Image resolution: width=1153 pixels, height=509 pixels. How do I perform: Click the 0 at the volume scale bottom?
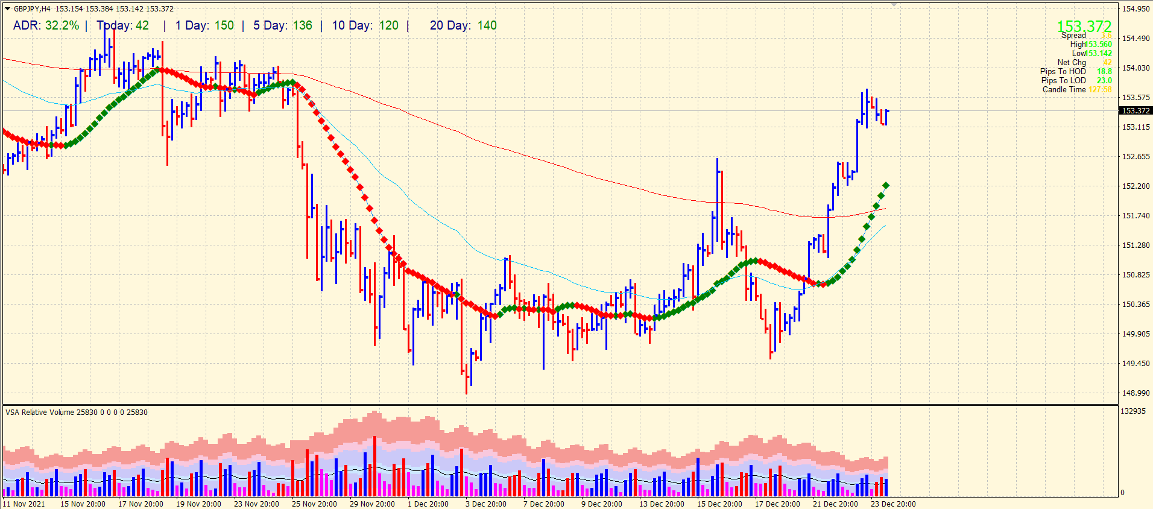coord(1123,493)
